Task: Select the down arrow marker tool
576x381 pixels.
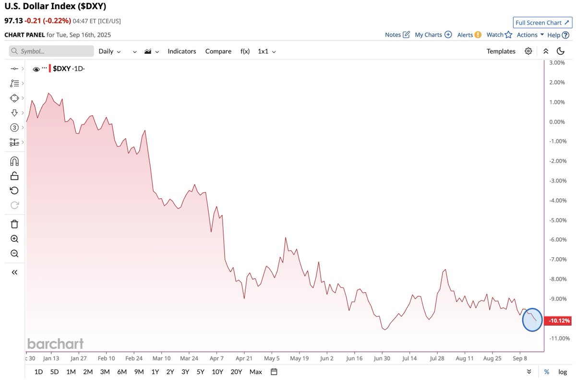Action: pyautogui.click(x=14, y=113)
